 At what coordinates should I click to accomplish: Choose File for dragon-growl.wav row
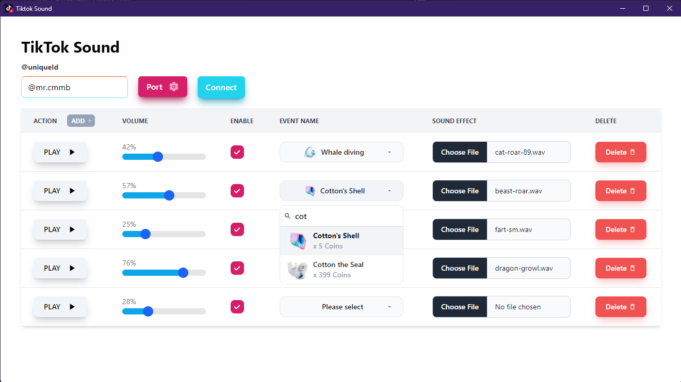point(460,268)
